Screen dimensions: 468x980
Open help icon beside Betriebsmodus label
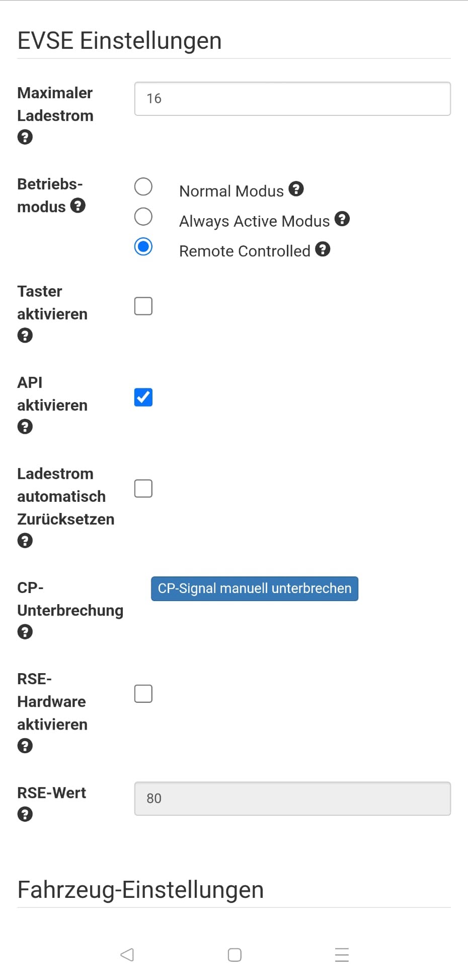[x=77, y=206]
